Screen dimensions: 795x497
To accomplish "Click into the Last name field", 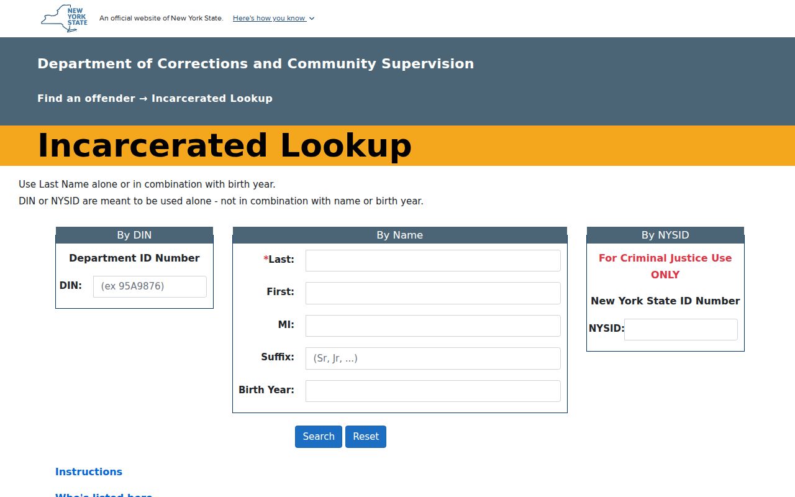I will click(433, 260).
